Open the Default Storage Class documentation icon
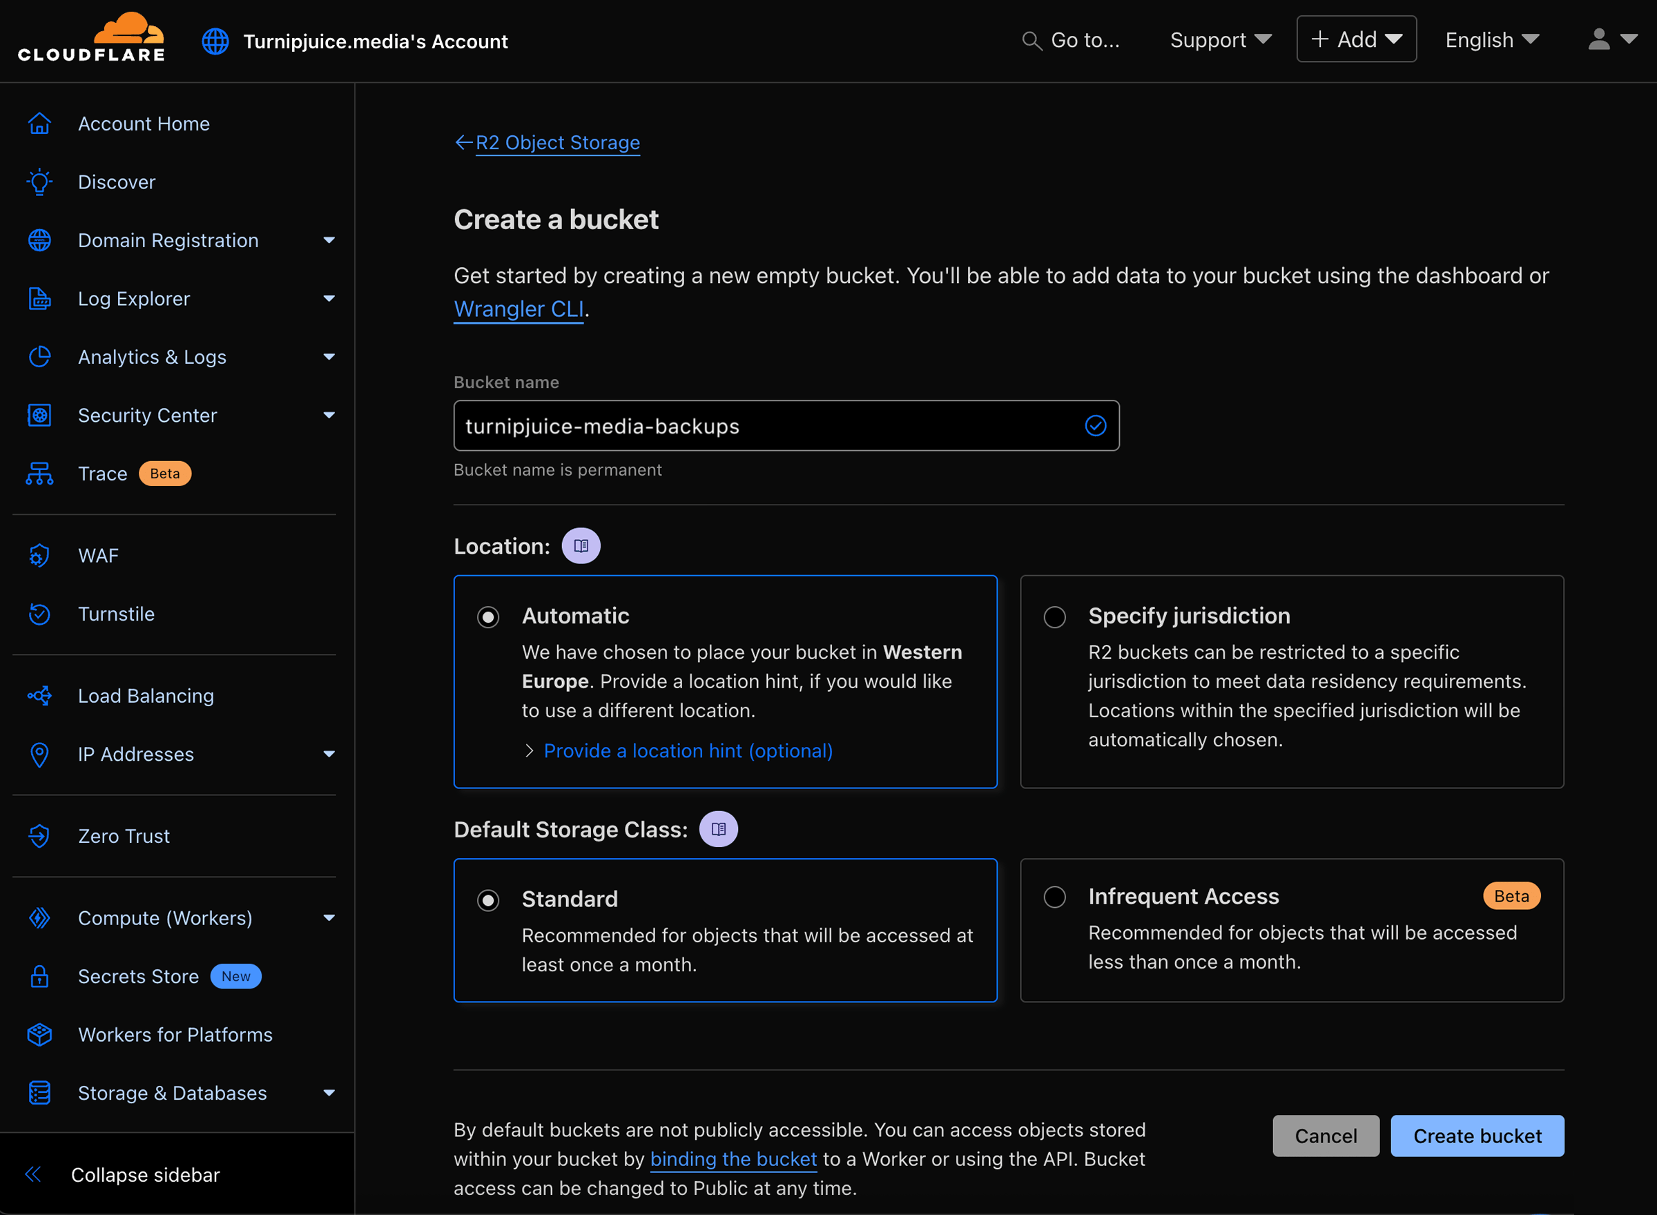This screenshot has height=1215, width=1657. point(719,829)
